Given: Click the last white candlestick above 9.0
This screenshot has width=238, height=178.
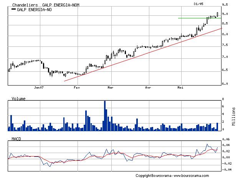Looking at the screenshot, I should tap(218, 15).
